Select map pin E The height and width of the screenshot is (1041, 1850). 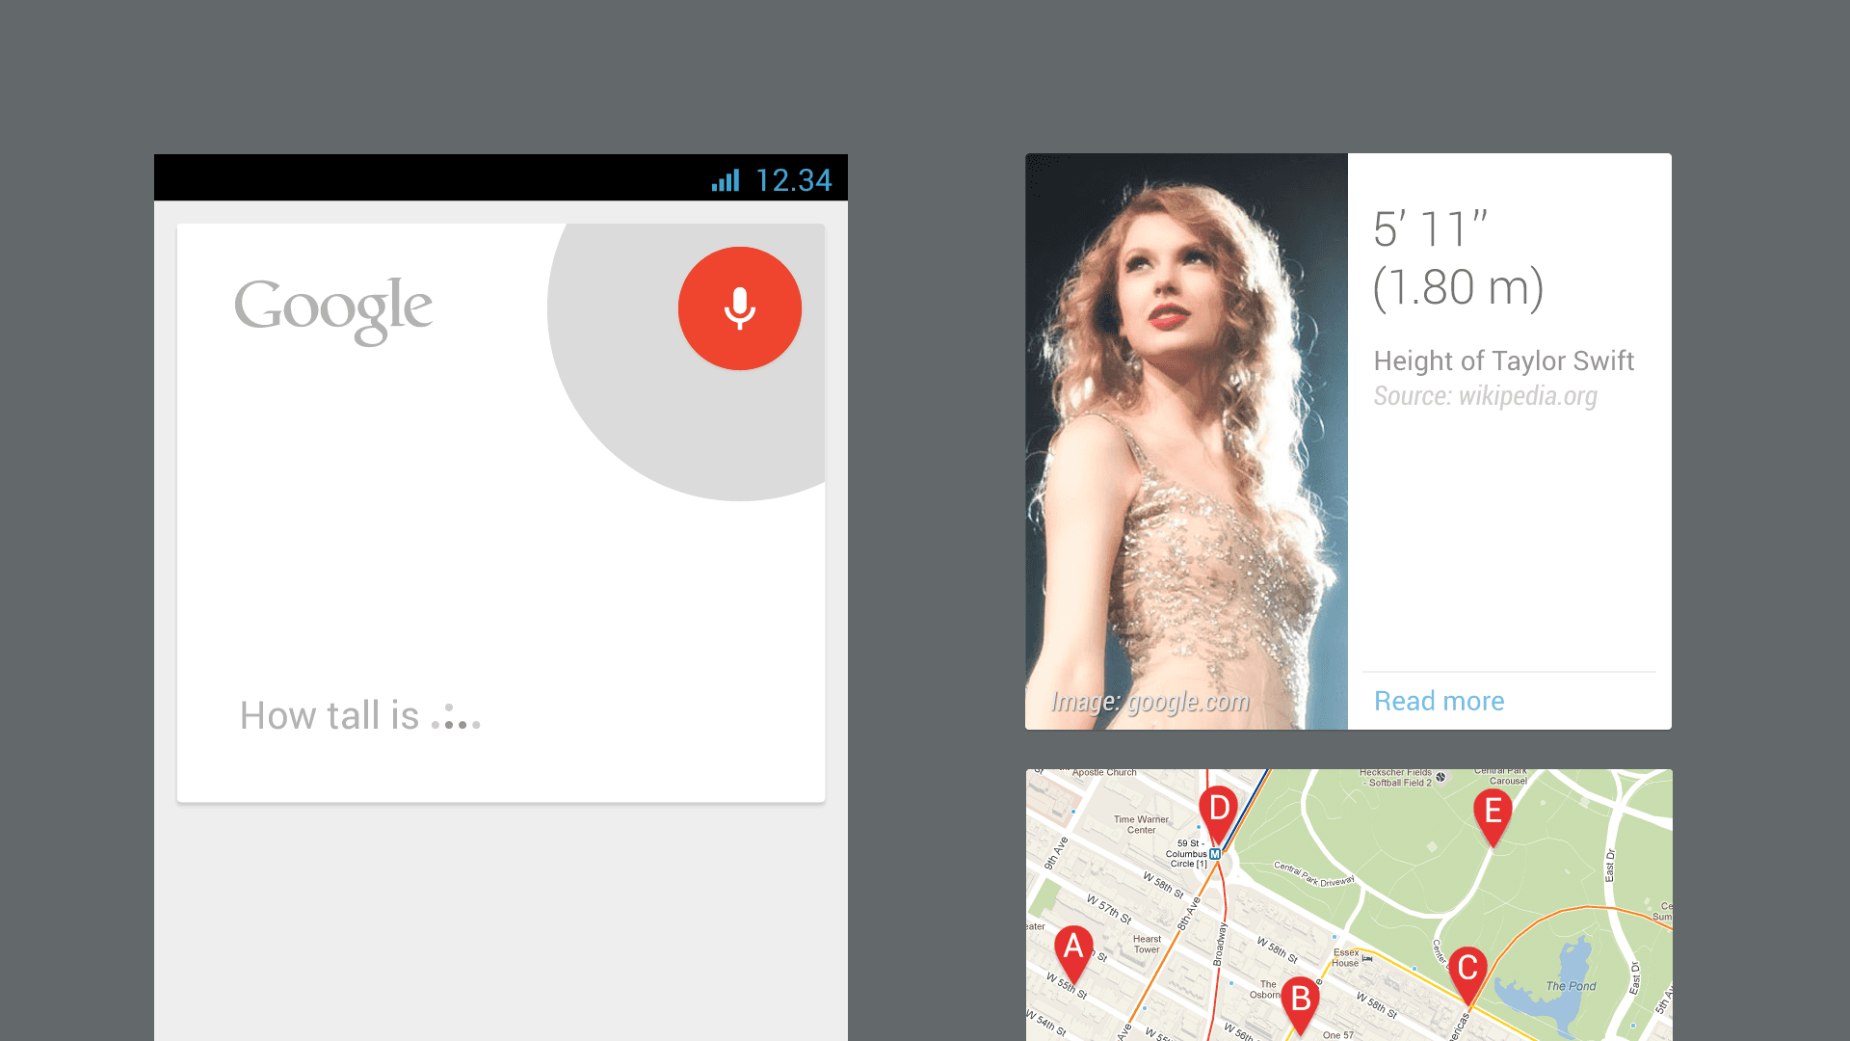click(1493, 818)
